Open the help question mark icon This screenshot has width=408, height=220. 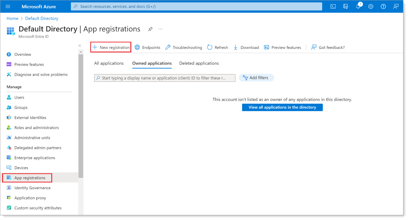click(383, 6)
